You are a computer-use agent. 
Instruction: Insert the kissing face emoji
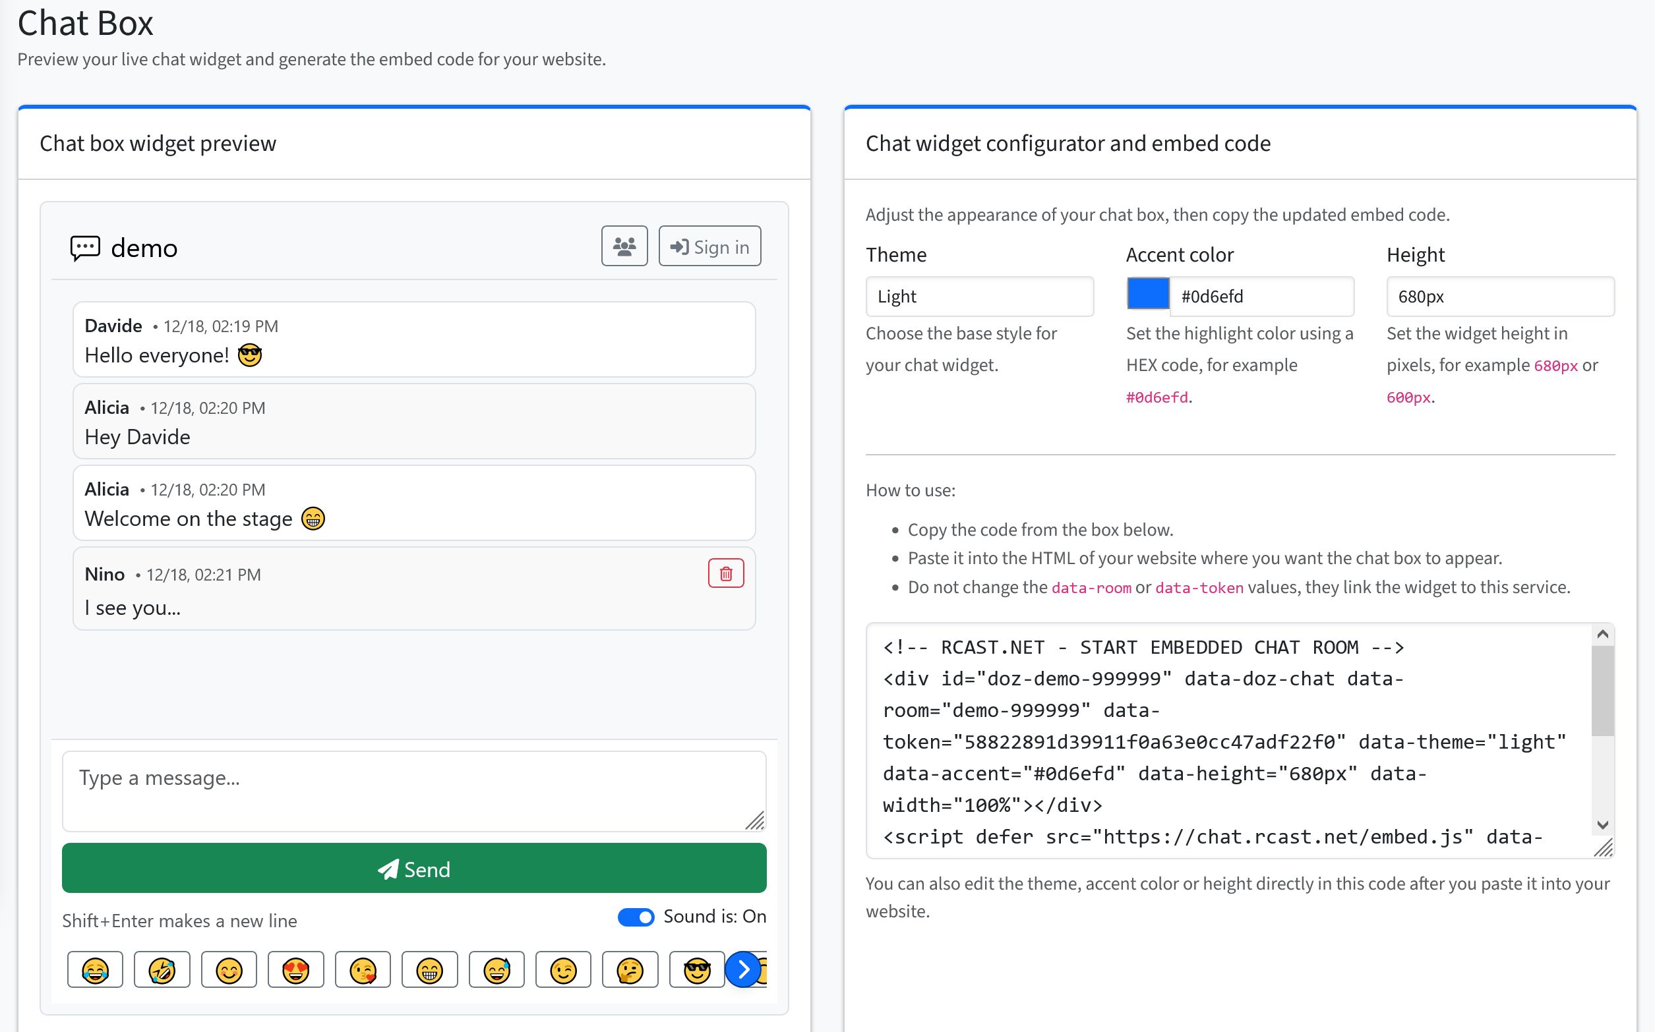pyautogui.click(x=363, y=969)
